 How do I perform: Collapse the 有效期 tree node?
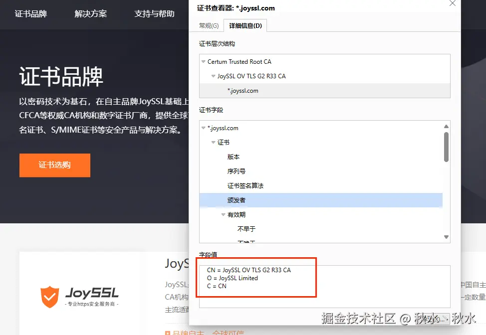click(x=223, y=214)
